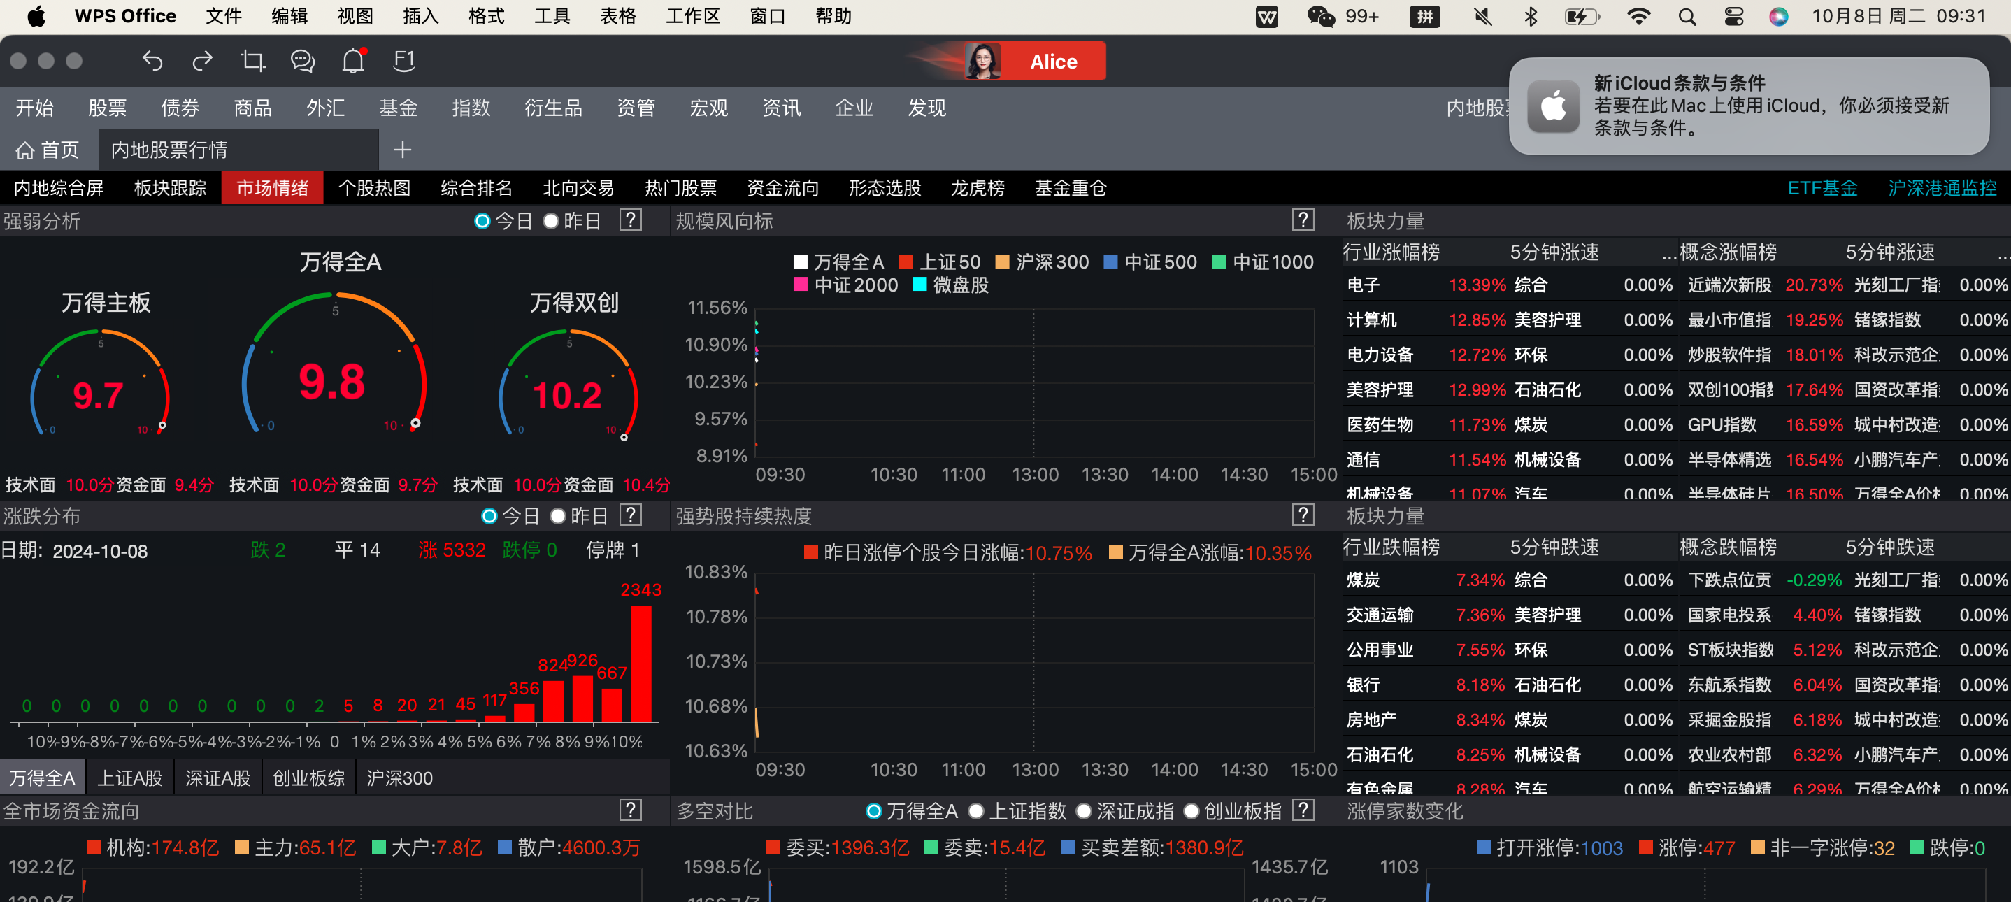Select 上证指数 radio in 多空对比
2011x902 pixels.
pos(976,811)
